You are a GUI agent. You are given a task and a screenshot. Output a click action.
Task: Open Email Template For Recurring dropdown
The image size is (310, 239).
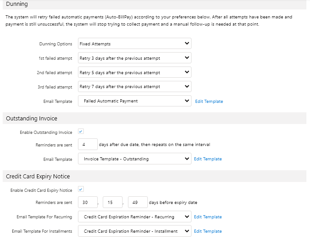point(134,217)
